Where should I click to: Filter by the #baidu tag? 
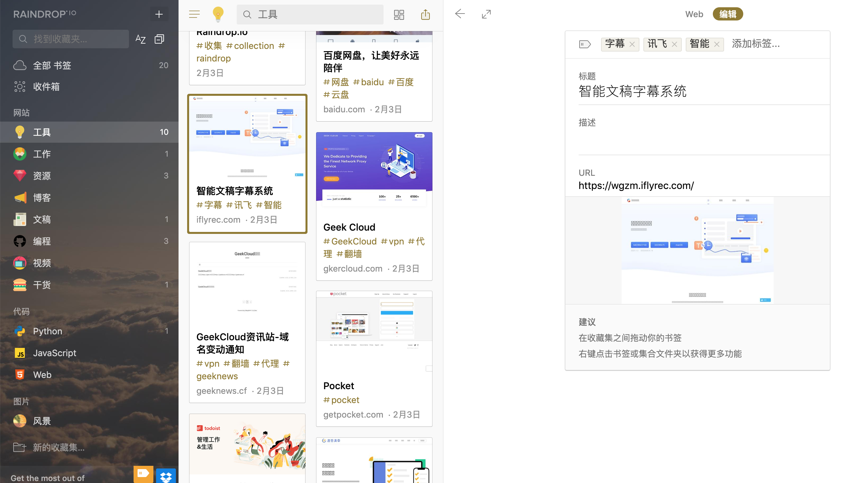[368, 82]
